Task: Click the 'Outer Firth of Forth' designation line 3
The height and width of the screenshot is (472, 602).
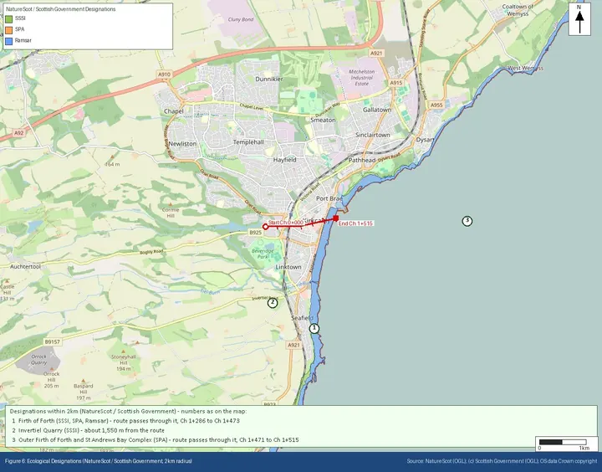Action: pos(156,439)
